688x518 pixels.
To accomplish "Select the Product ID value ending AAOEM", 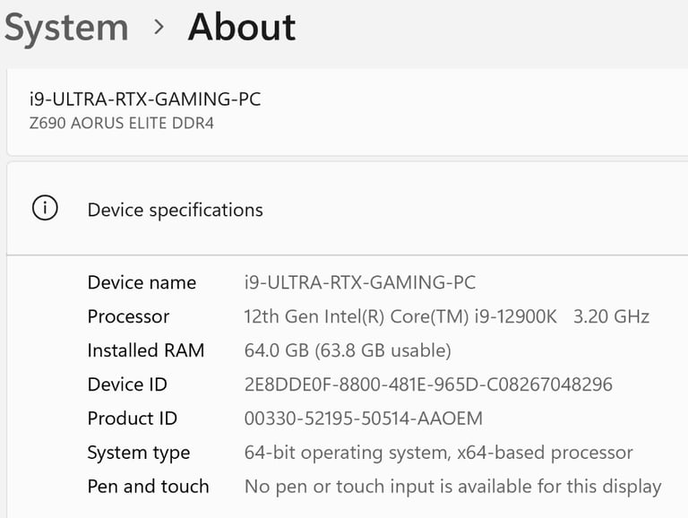I will coord(364,419).
